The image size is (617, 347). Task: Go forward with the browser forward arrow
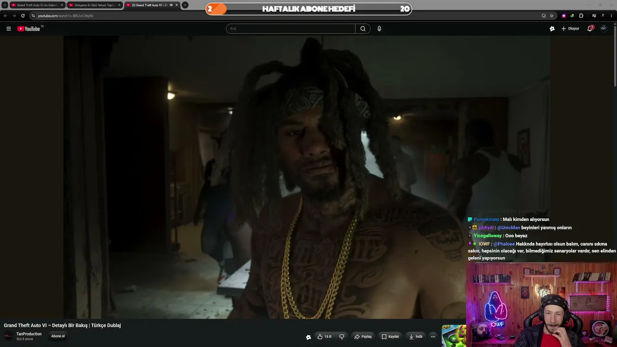click(x=13, y=16)
